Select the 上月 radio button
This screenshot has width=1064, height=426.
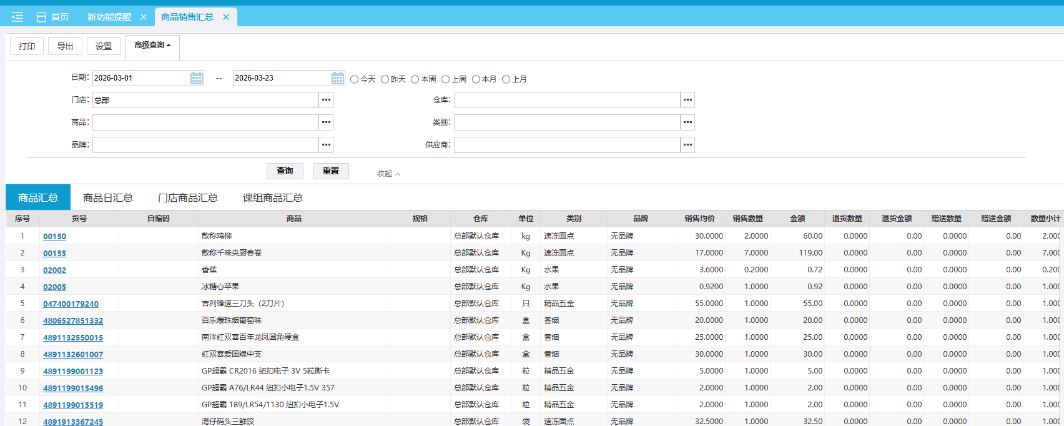(506, 79)
